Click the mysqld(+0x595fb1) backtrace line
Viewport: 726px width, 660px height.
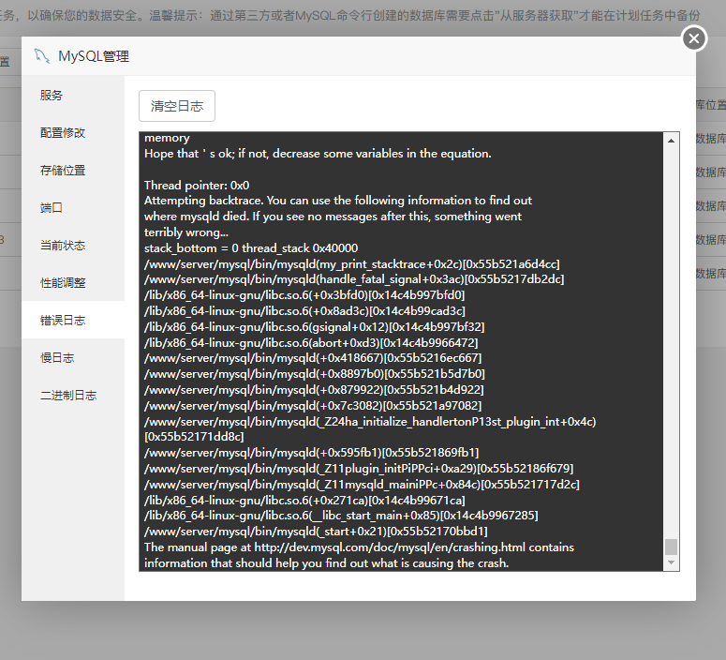point(312,453)
